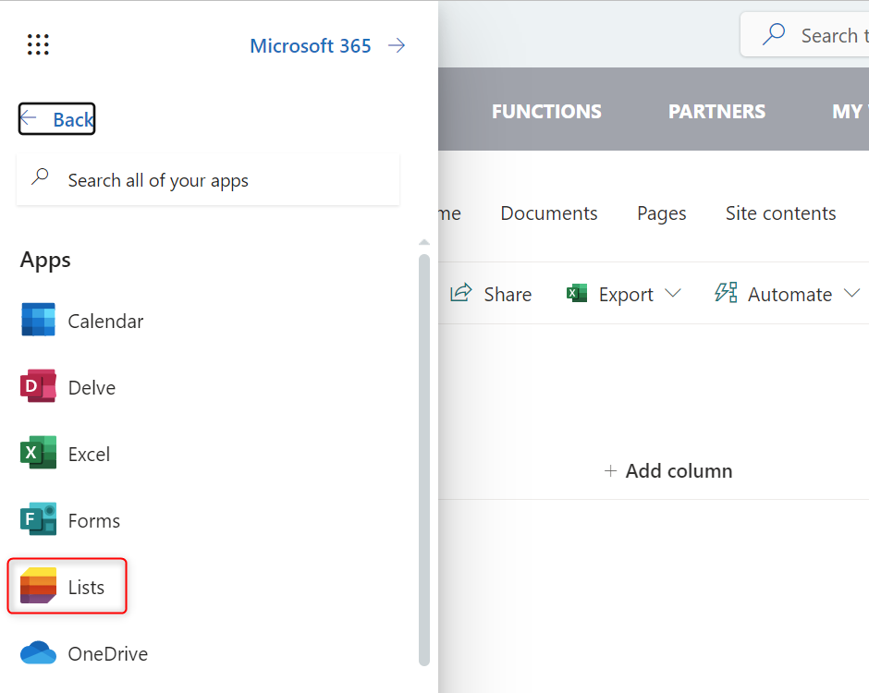Open the Calendar app icon
This screenshot has height=693, width=869.
point(38,320)
